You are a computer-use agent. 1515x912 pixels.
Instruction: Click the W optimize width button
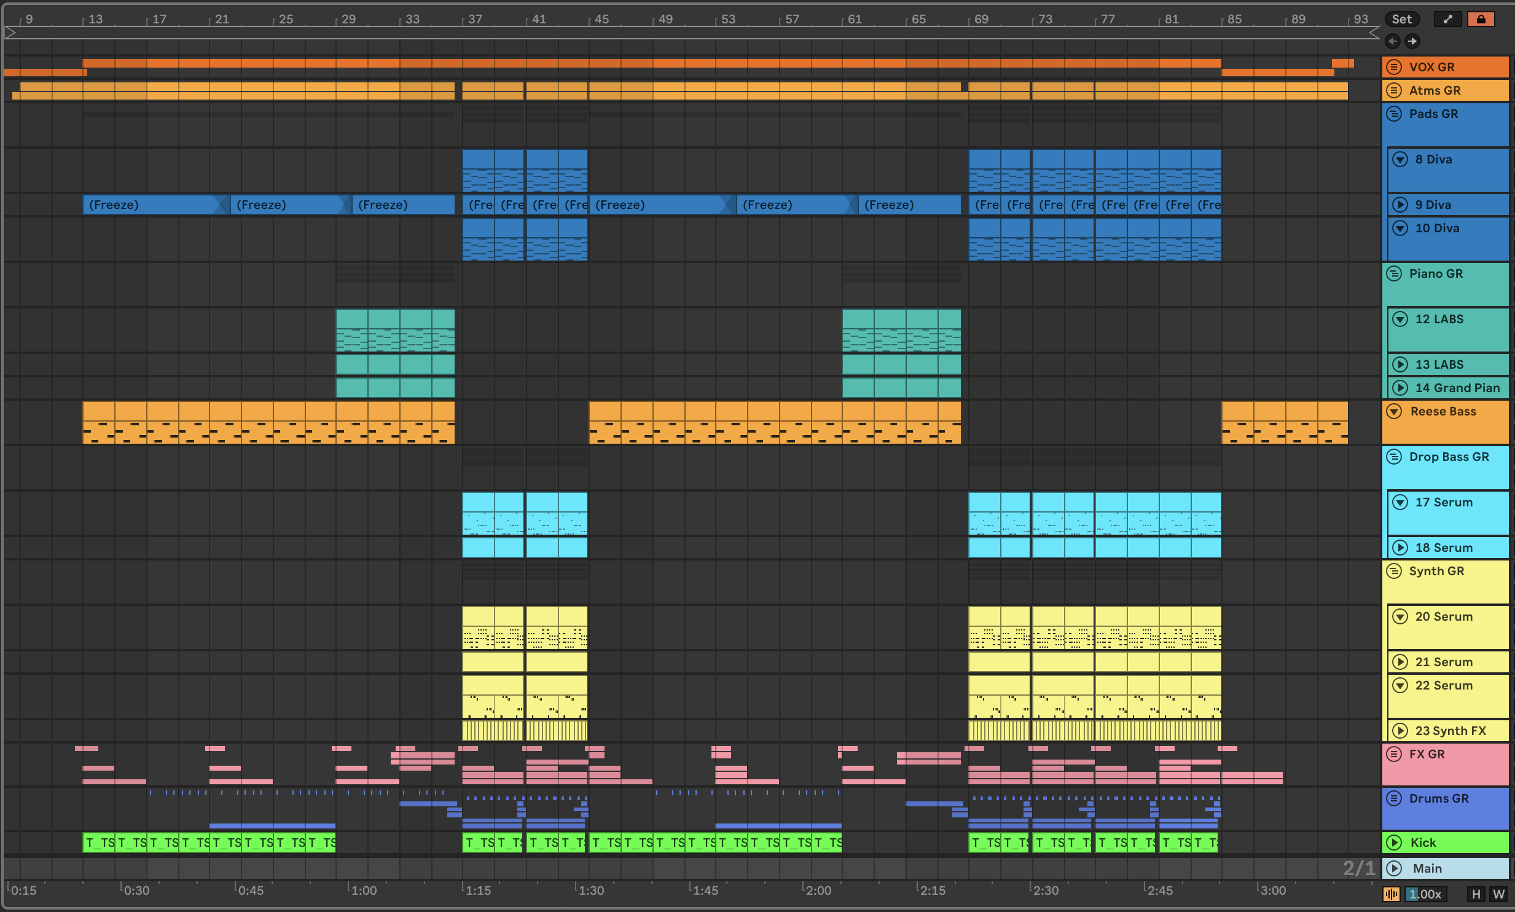pos(1498,894)
